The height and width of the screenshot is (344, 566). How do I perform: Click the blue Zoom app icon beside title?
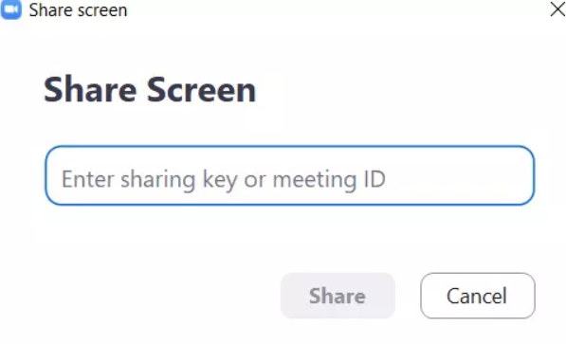click(x=10, y=9)
